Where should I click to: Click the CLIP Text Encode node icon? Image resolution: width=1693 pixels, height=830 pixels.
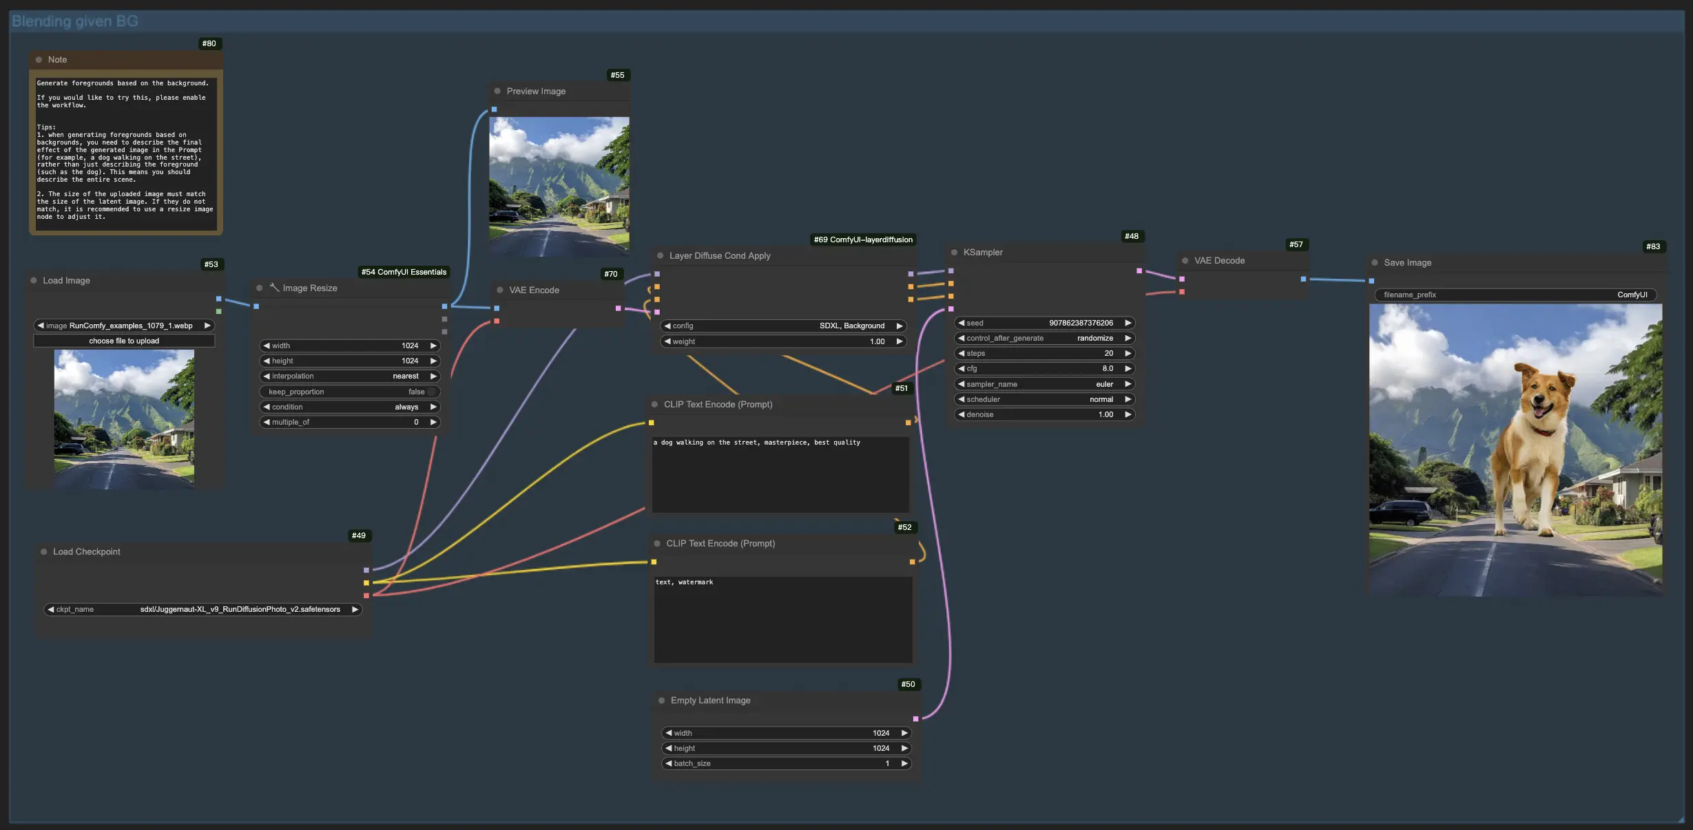pos(656,405)
